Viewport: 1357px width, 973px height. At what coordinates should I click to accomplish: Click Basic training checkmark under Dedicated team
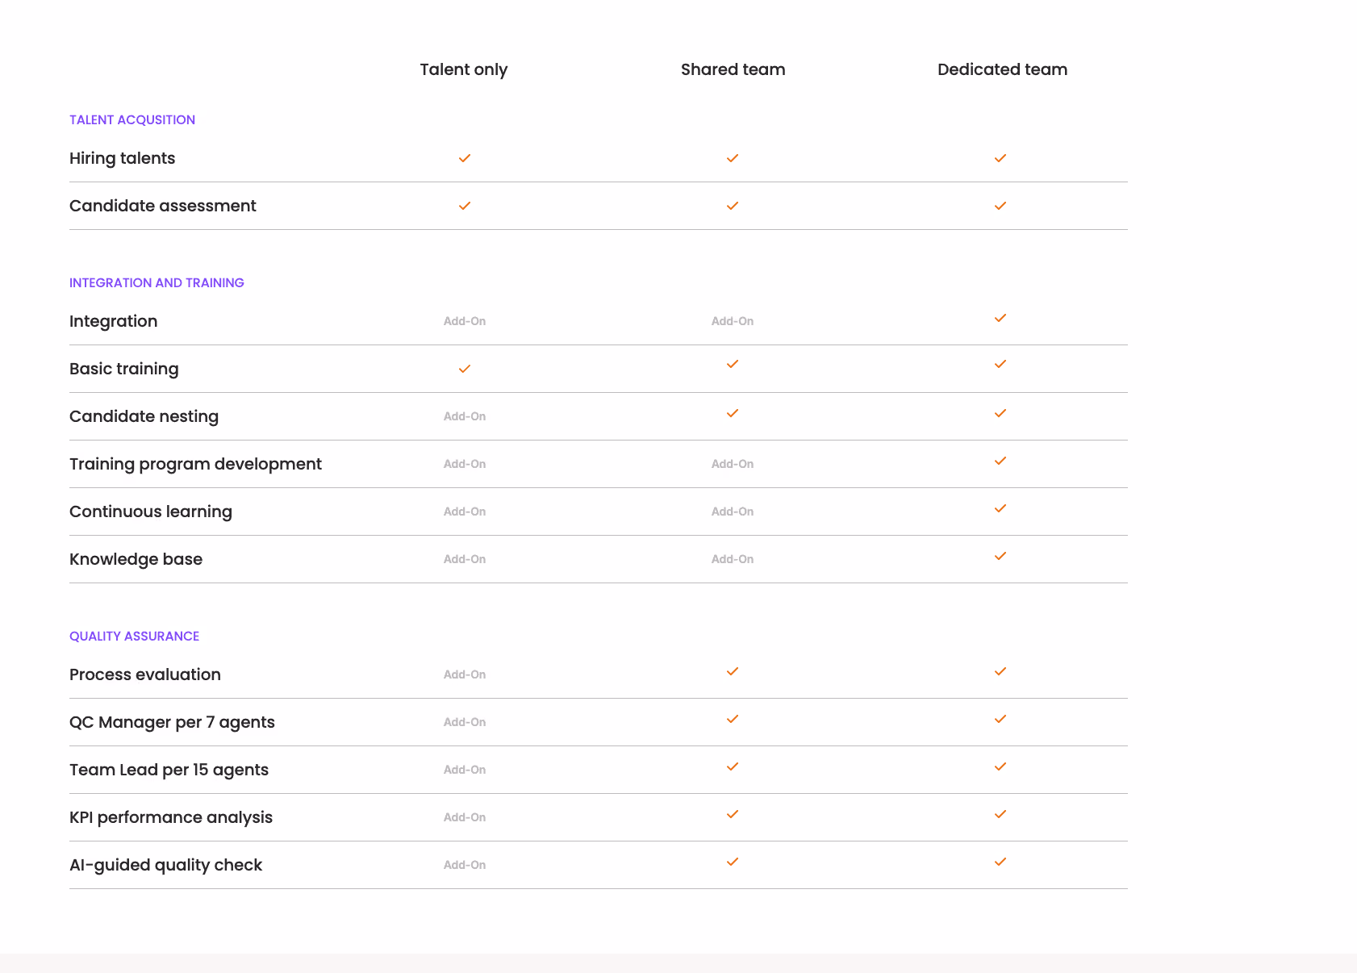pyautogui.click(x=1000, y=364)
